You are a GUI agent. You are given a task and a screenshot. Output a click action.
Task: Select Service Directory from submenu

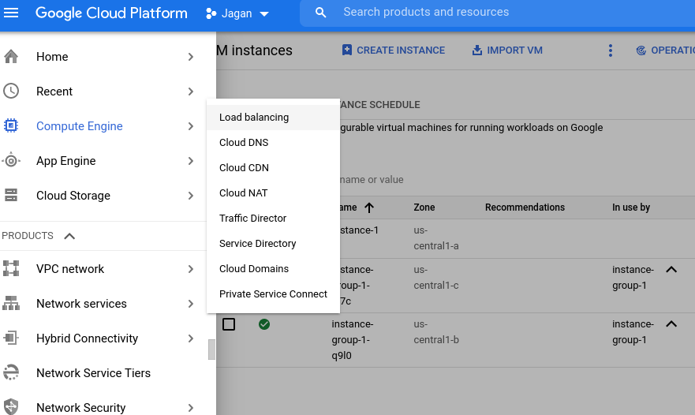273,244
